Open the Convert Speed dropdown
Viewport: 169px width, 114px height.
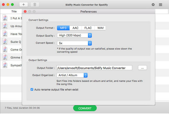(x=74, y=43)
